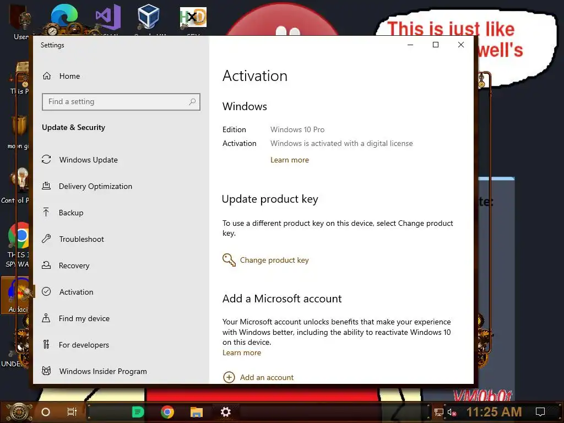
Task: Click the Troubleshoot wrench icon
Action: pyautogui.click(x=46, y=238)
